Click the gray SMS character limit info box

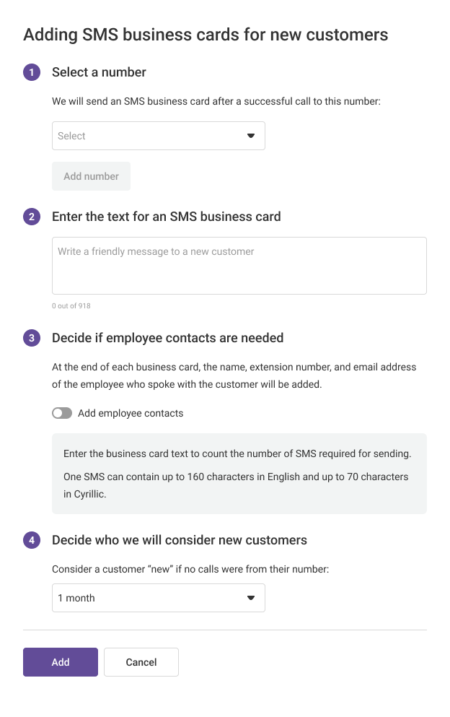click(239, 474)
